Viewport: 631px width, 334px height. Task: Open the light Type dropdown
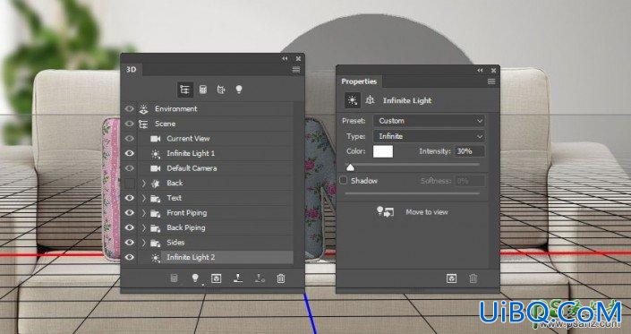(429, 136)
